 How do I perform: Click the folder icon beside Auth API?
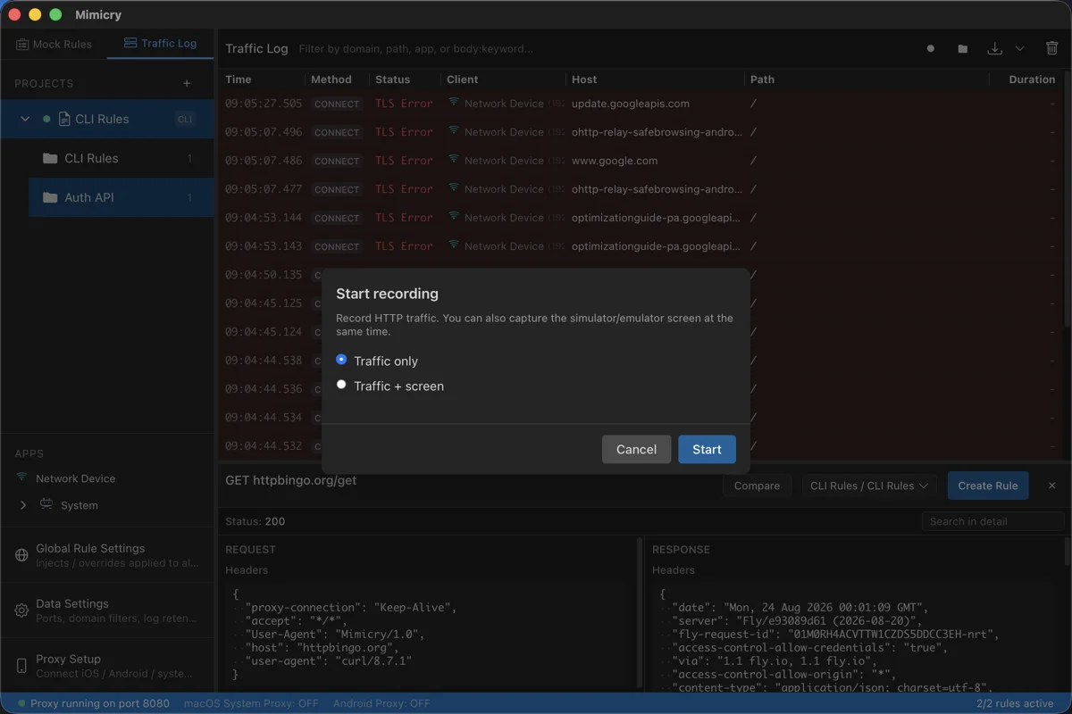(50, 197)
